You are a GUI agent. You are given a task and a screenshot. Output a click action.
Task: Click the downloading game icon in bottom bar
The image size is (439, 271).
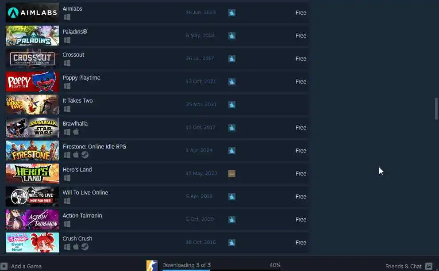click(x=152, y=265)
